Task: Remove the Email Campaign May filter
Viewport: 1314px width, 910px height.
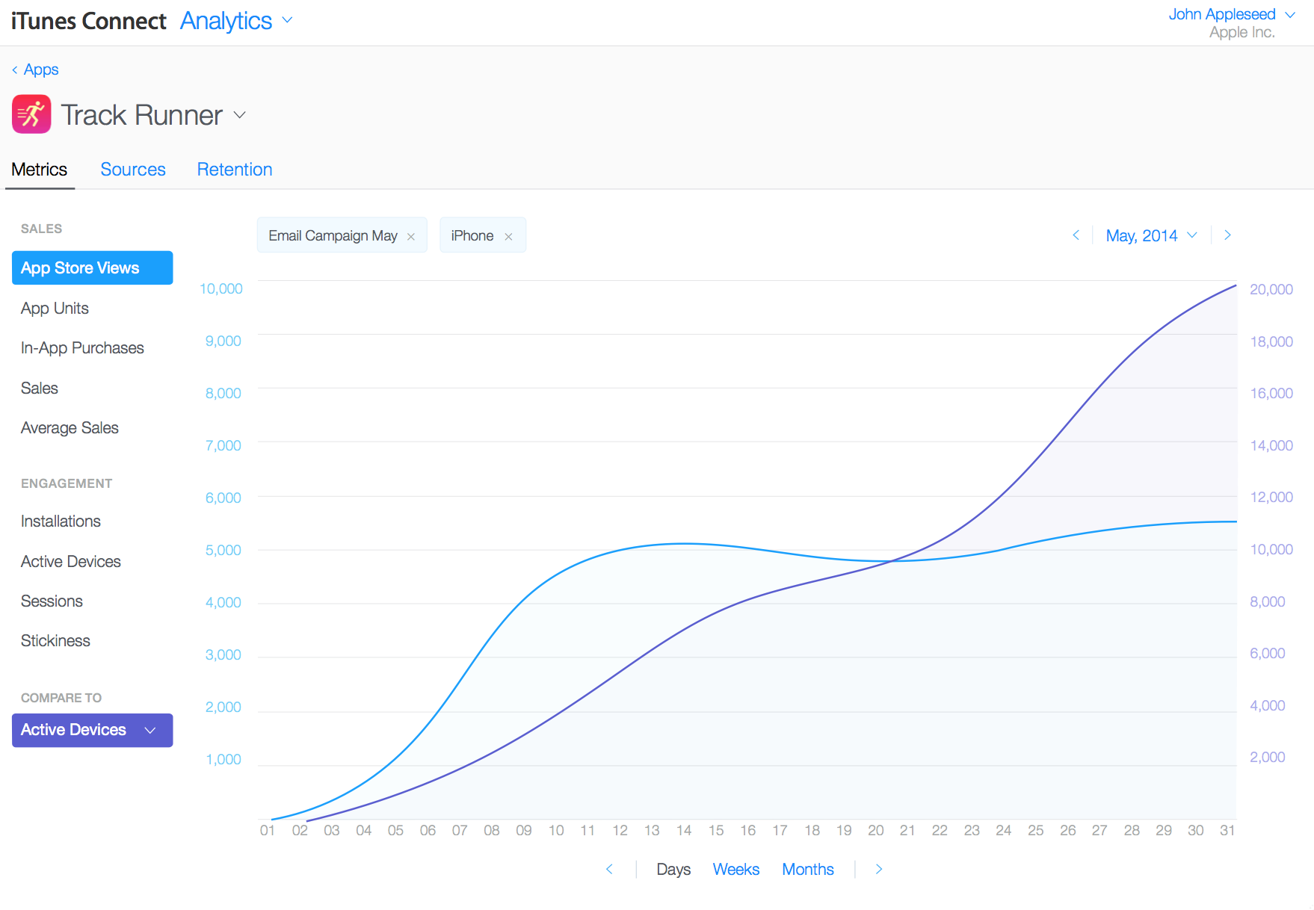Action: (411, 237)
